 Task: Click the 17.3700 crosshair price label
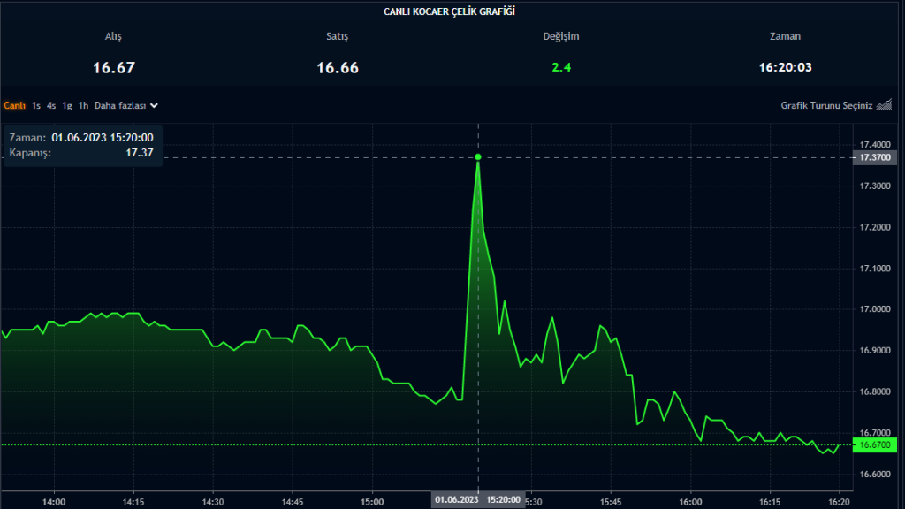[x=874, y=157]
